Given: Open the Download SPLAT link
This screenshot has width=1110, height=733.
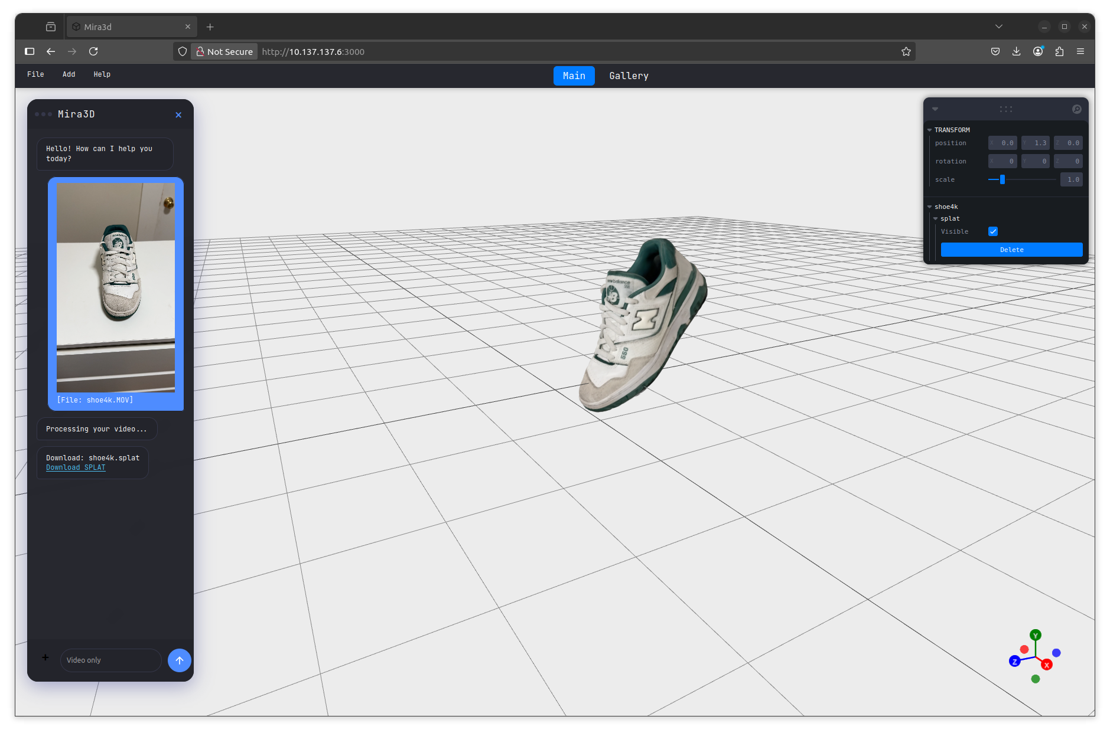Looking at the screenshot, I should tap(76, 467).
